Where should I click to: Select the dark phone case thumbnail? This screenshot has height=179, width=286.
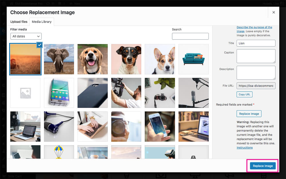[92, 93]
